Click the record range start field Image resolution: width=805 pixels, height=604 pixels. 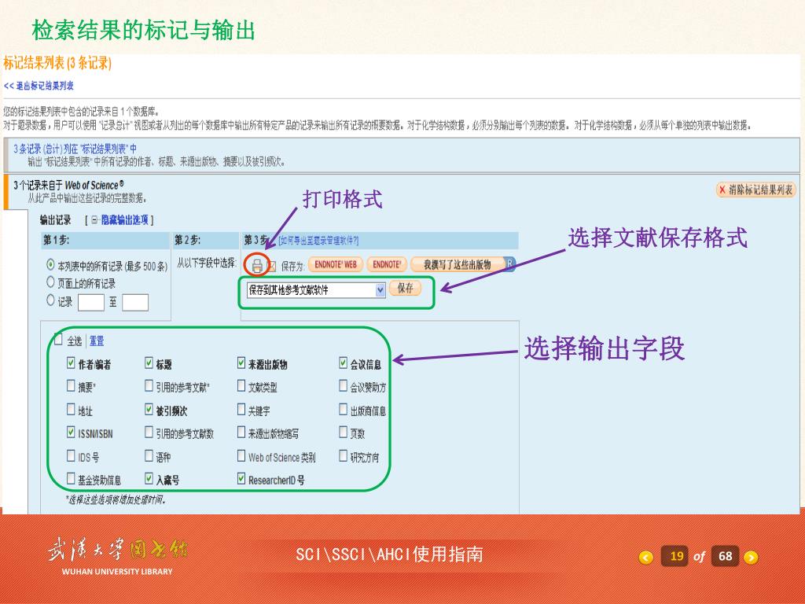point(91,303)
